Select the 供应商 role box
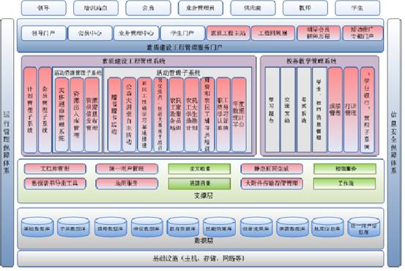 pyautogui.click(x=253, y=8)
